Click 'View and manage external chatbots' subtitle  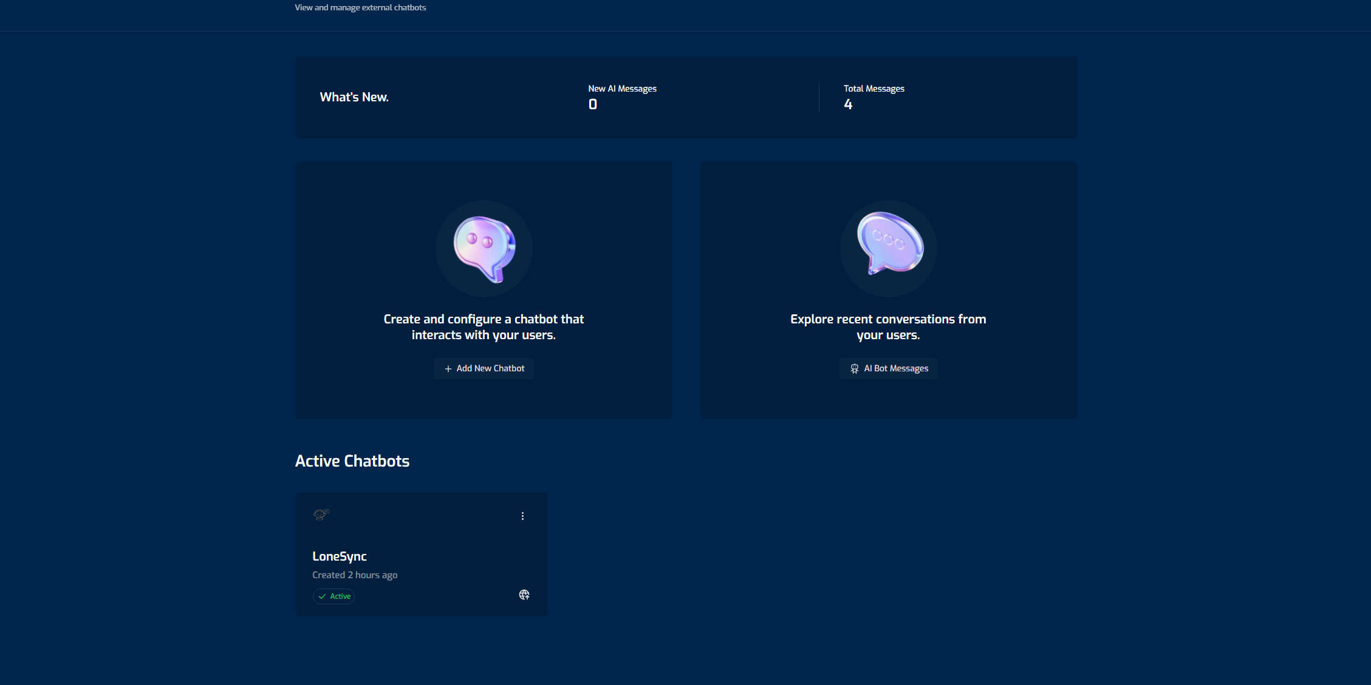click(x=360, y=8)
